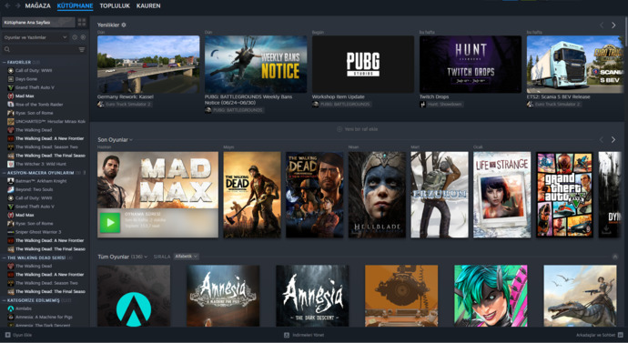Open the ETS2 Scania S BEV Release card
Image resolution: width=628 pixels, height=343 pixels.
pos(575,65)
